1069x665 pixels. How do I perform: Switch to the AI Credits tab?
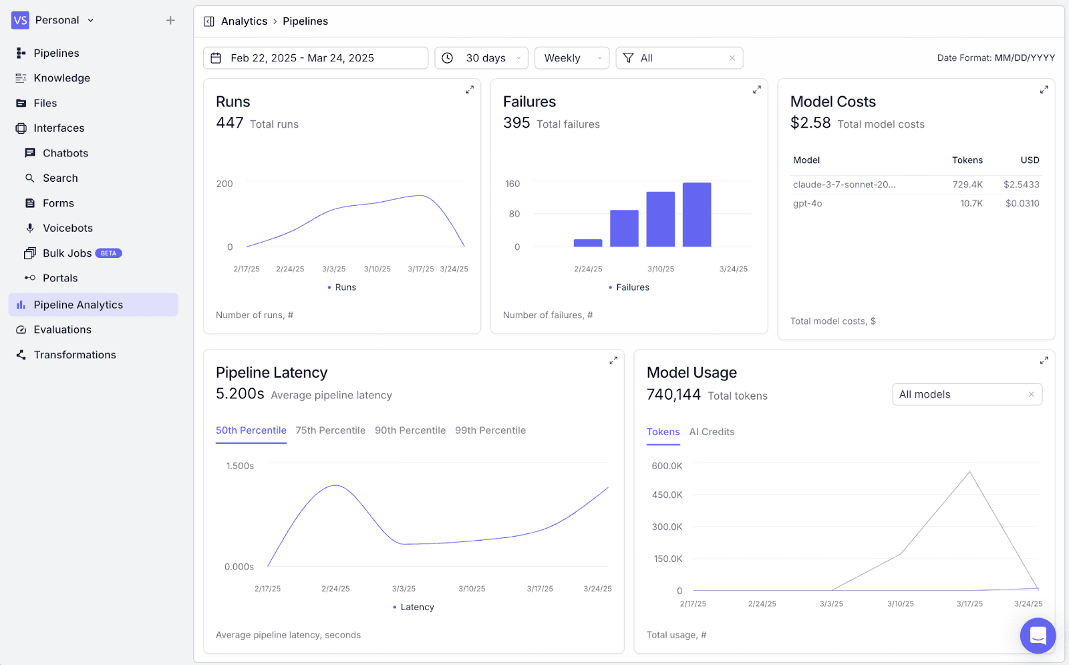pyautogui.click(x=712, y=432)
